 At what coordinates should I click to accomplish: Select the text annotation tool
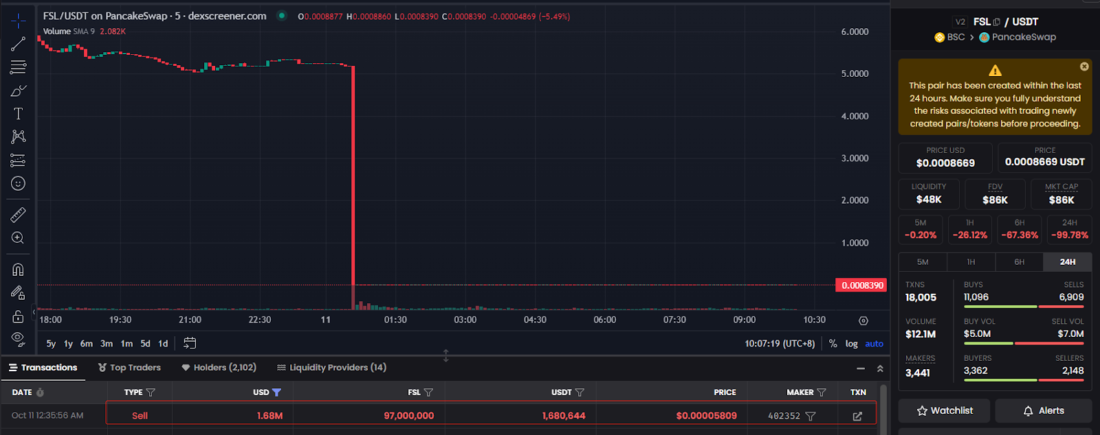tap(18, 114)
